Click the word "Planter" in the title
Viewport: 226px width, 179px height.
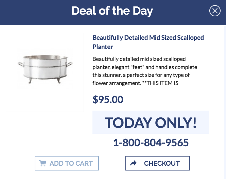[x=103, y=47]
